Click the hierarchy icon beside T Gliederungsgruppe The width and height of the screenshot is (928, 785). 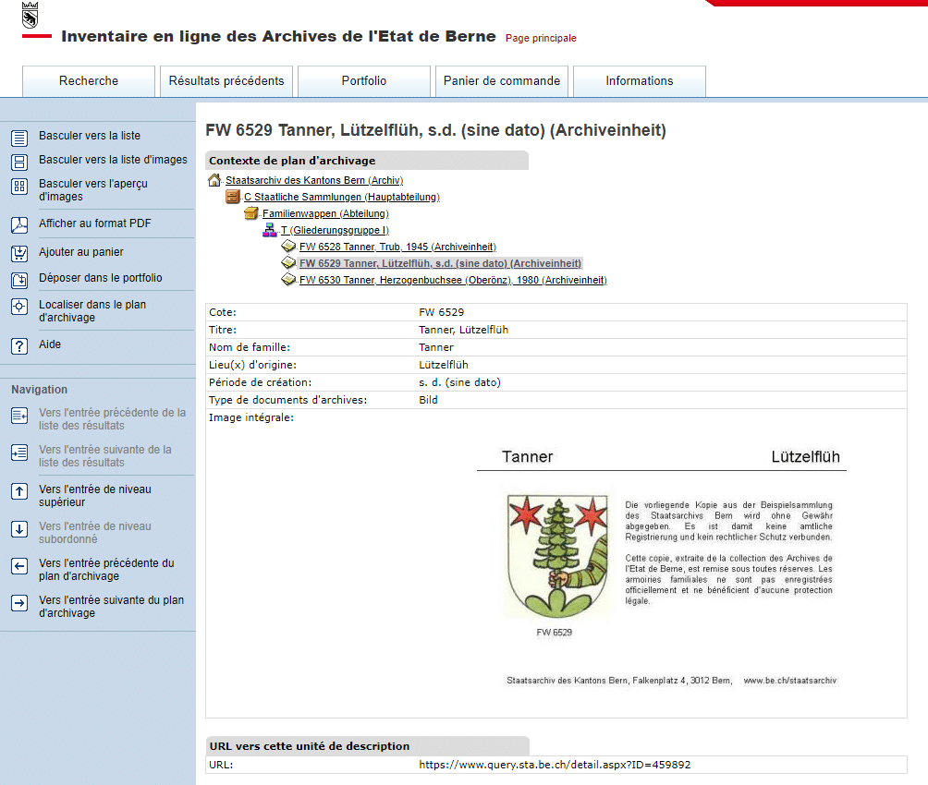coord(269,230)
